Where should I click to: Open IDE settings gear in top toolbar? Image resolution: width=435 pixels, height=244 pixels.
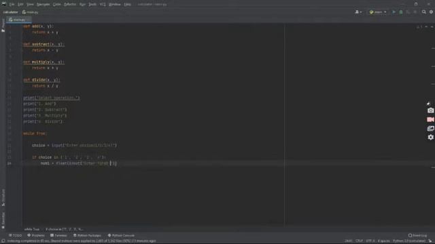tap(431, 12)
